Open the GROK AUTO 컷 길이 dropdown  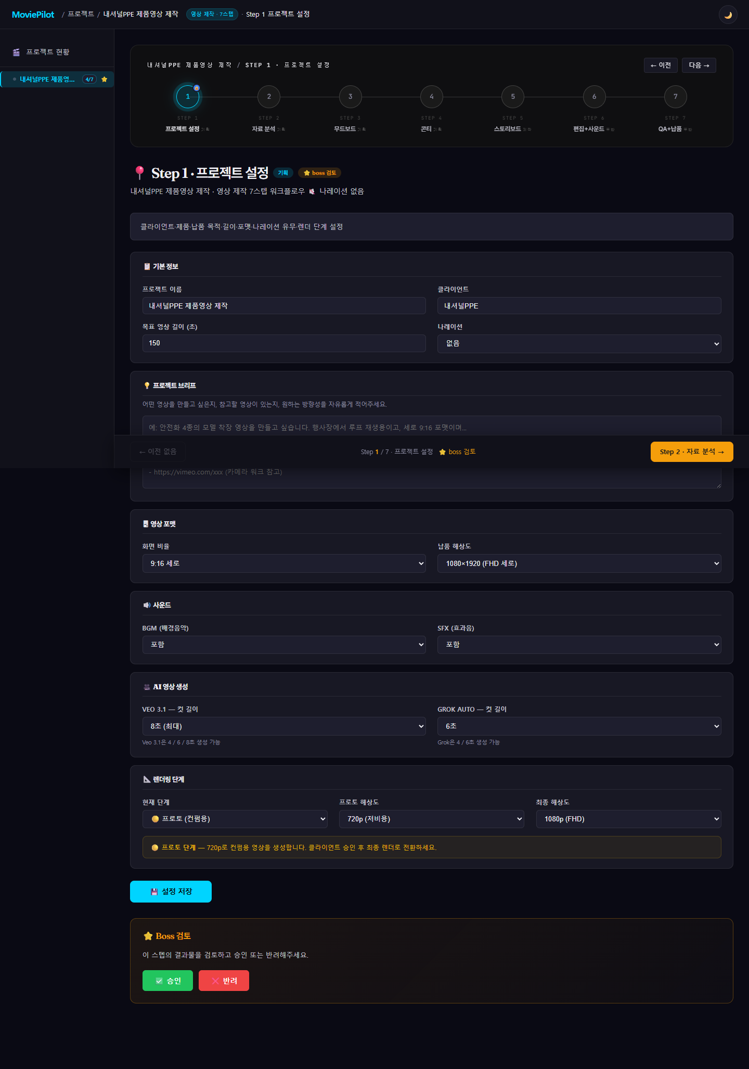579,726
